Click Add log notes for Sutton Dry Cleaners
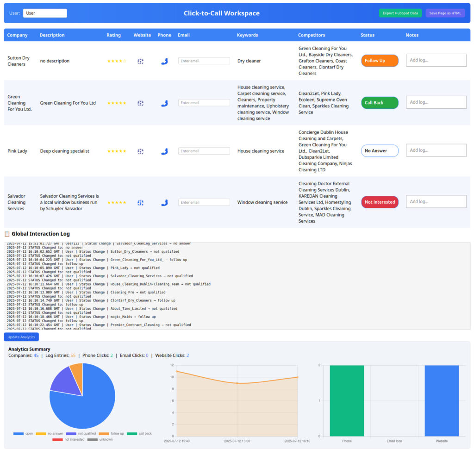This screenshot has height=449, width=474. click(436, 60)
